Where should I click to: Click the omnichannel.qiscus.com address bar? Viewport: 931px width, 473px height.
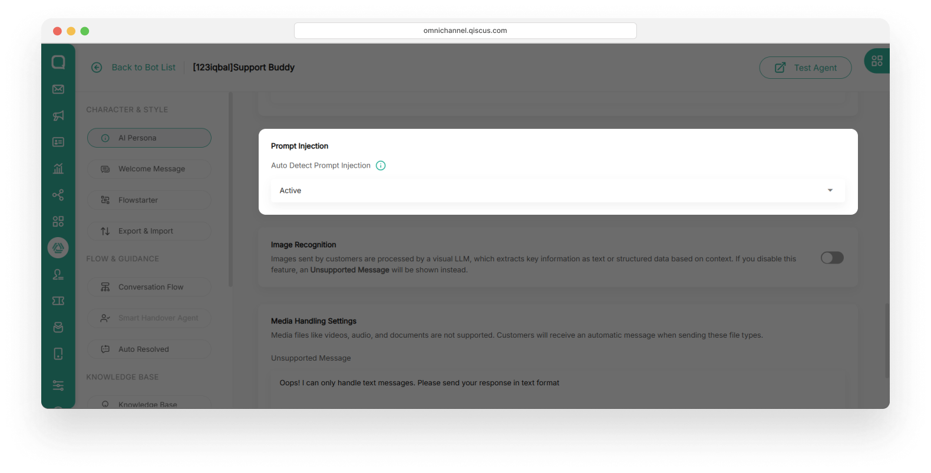click(465, 31)
